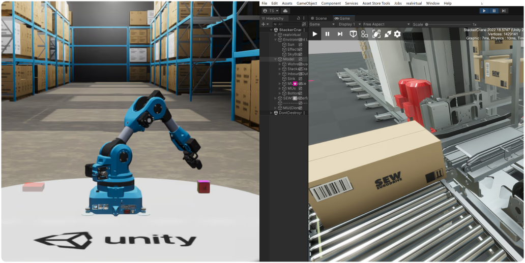Screen dimensions: 525x263
Task: Toggle the Effects object checkbox
Action: (x=300, y=49)
